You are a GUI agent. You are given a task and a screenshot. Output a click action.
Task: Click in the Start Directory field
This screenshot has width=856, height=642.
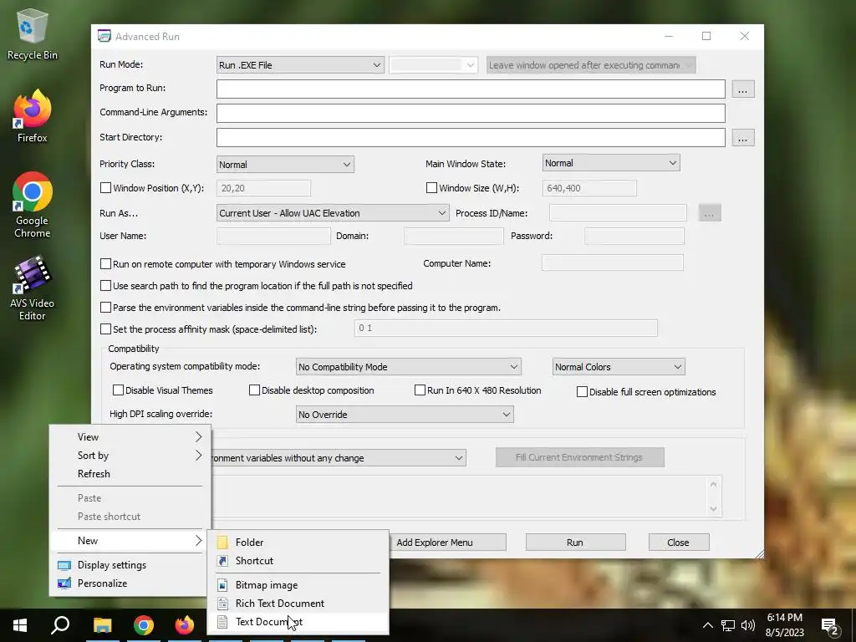click(x=471, y=138)
